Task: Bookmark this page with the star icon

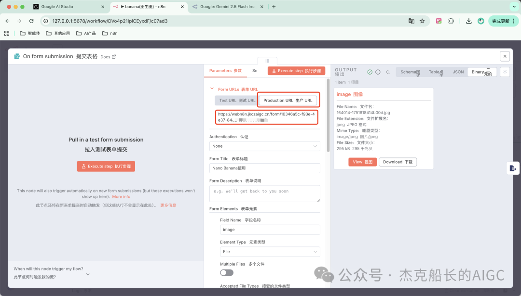Action: pyautogui.click(x=422, y=21)
